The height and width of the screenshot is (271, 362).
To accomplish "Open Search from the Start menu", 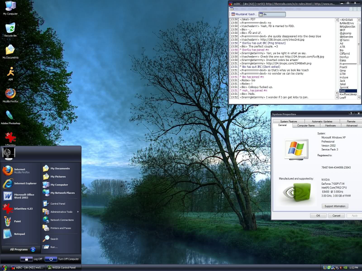I will click(61, 239).
